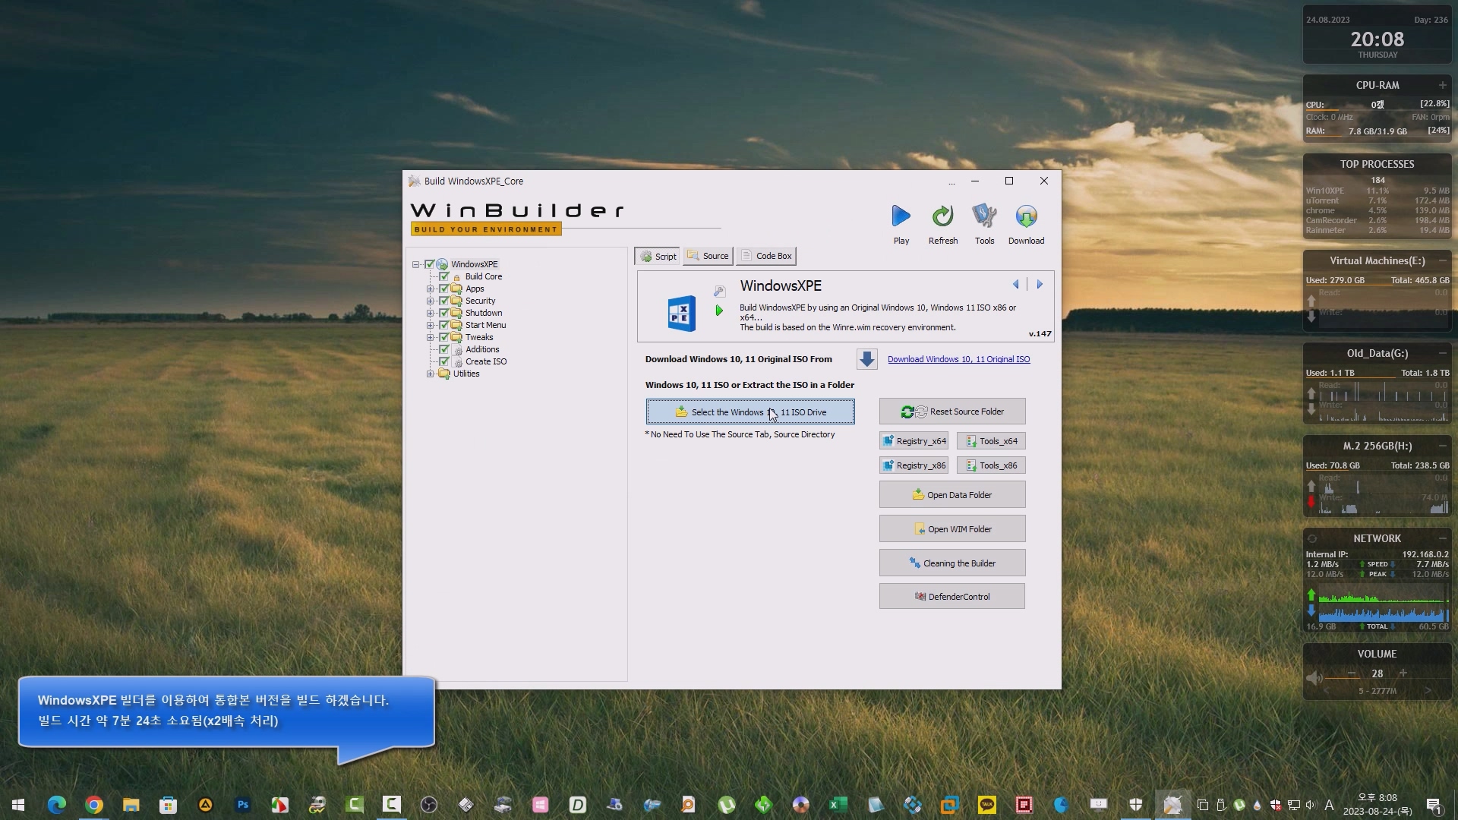
Task: Switch to the Source tab
Action: 708,256
